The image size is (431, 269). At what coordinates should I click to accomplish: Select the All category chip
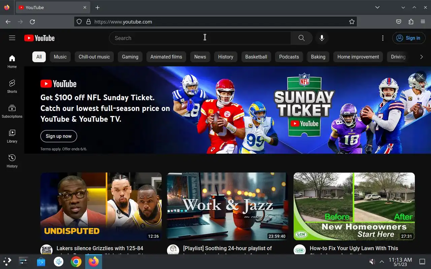tap(39, 57)
